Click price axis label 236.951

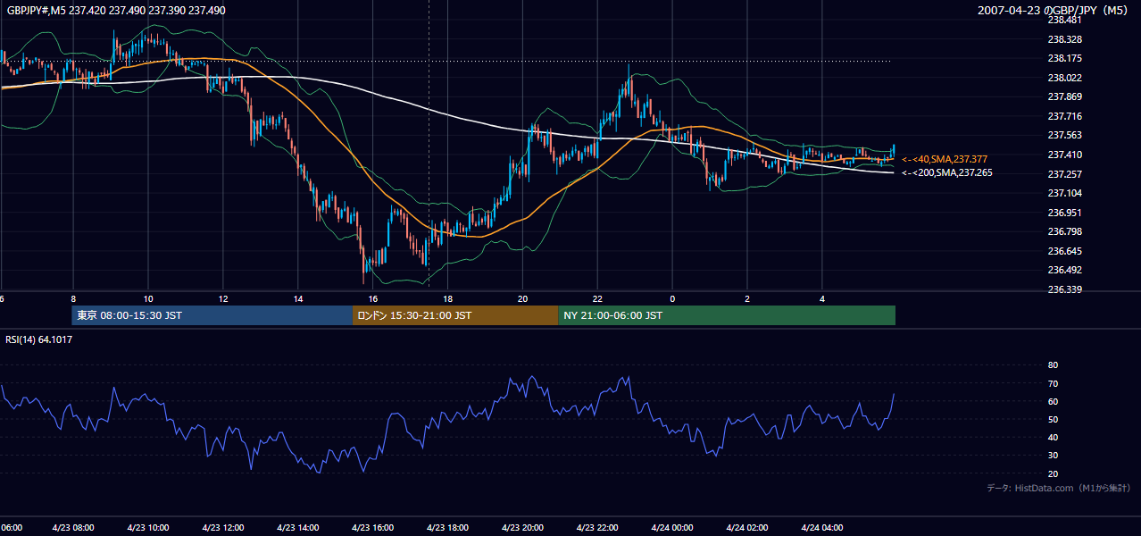tap(1064, 213)
